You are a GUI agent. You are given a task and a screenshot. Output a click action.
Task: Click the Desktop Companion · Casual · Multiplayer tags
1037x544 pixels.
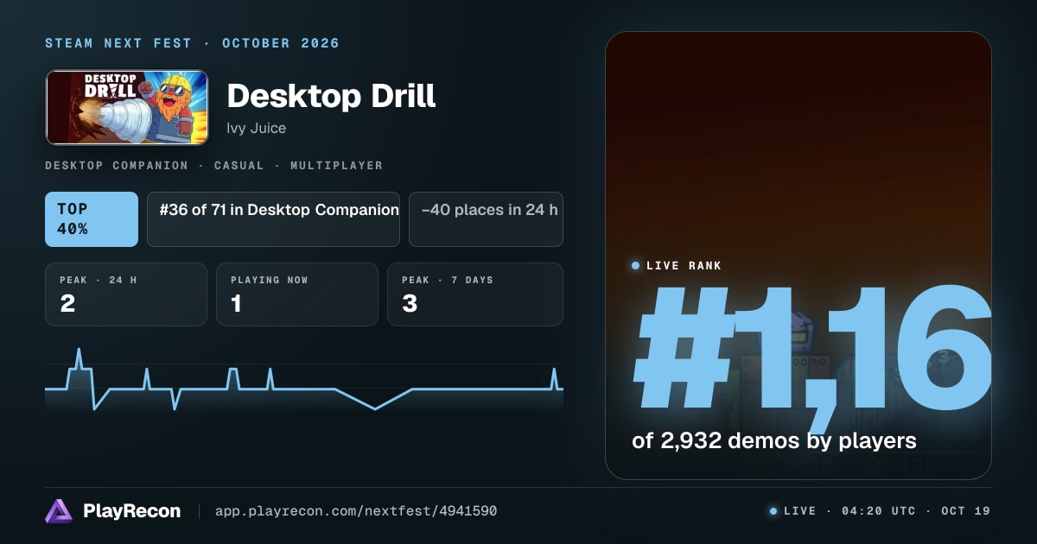(213, 165)
